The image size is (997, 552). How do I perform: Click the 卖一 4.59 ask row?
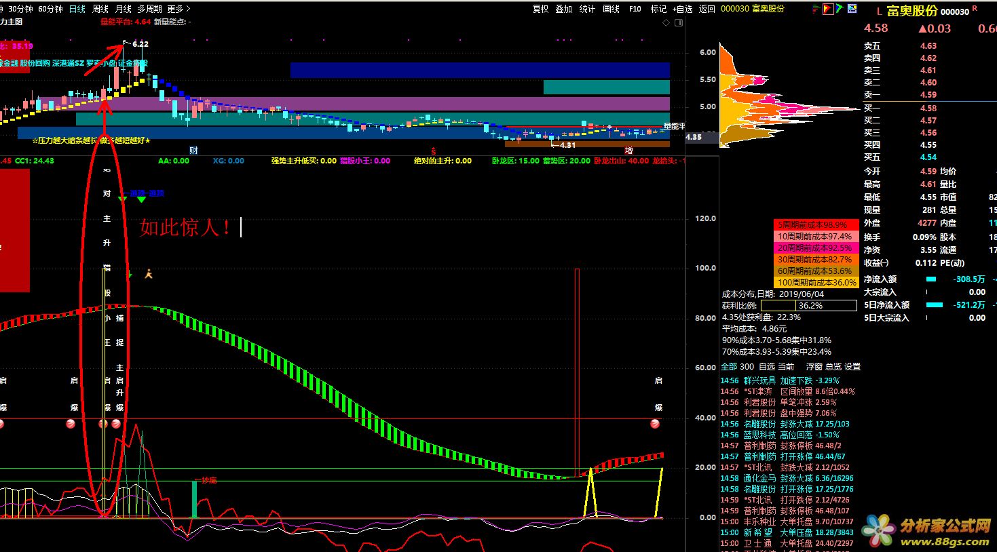(x=900, y=95)
